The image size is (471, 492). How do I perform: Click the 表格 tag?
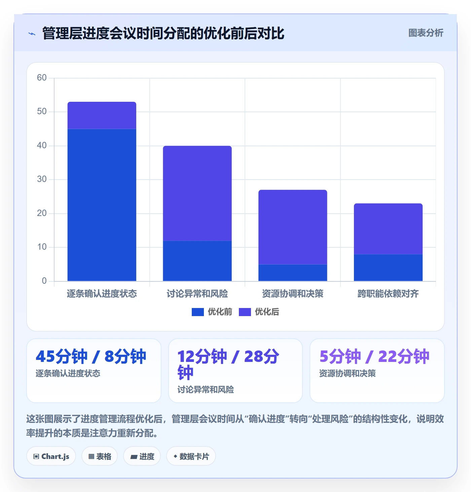(x=100, y=456)
